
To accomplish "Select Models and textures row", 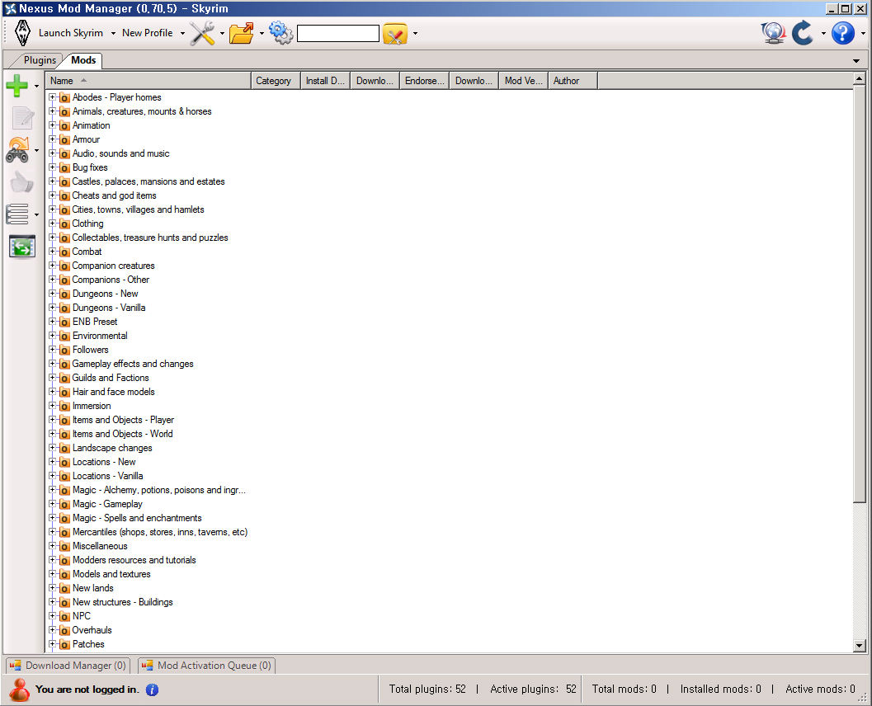I will pos(111,574).
